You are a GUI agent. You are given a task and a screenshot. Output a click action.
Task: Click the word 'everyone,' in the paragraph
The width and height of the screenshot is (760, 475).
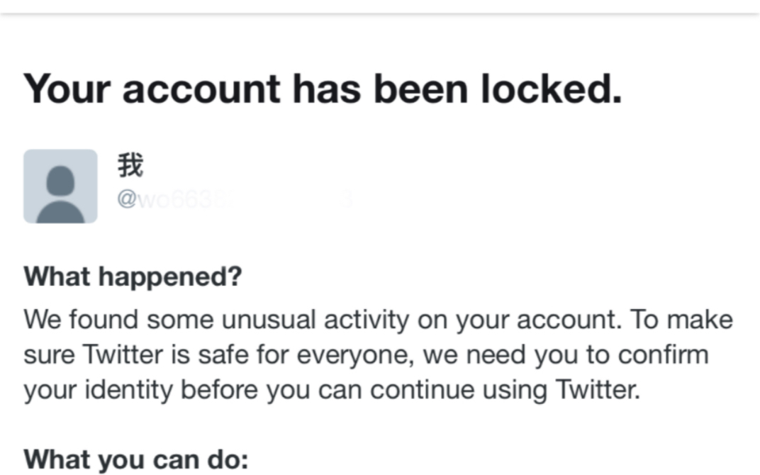tap(355, 355)
